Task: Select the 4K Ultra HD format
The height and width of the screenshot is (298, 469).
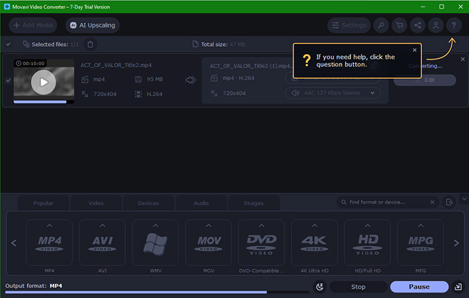Action: click(314, 243)
